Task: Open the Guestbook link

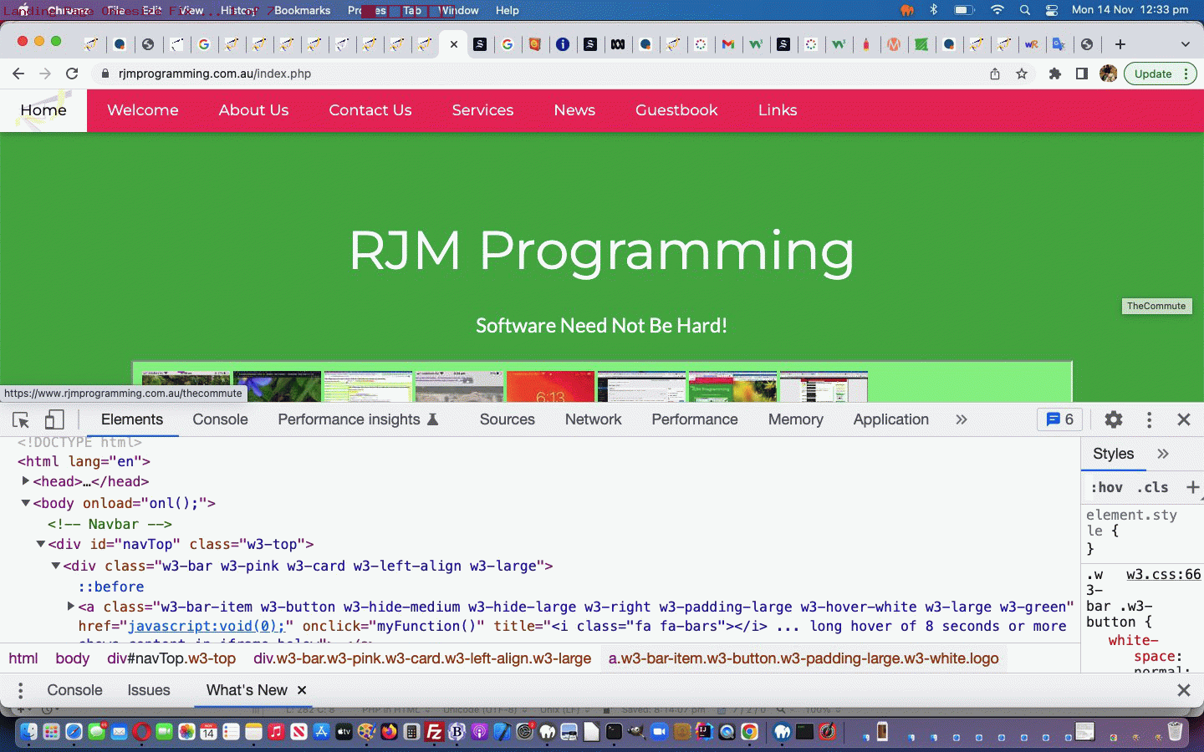Action: click(676, 110)
